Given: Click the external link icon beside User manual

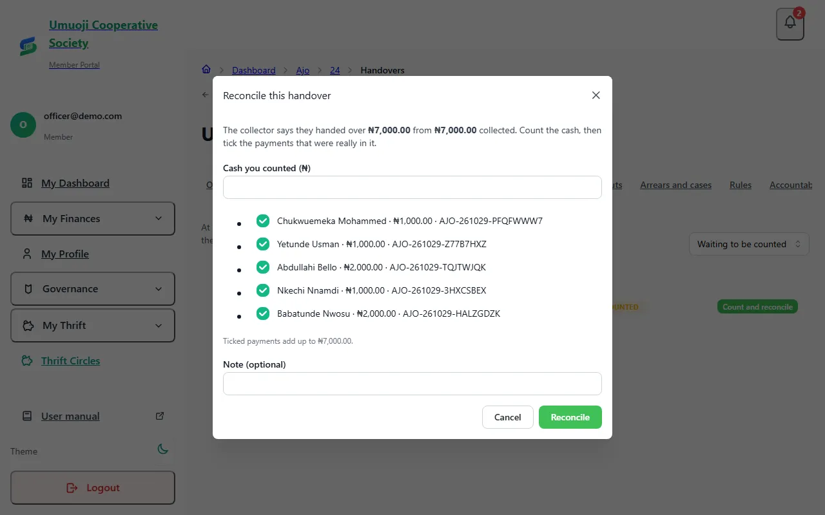Looking at the screenshot, I should click(160, 416).
